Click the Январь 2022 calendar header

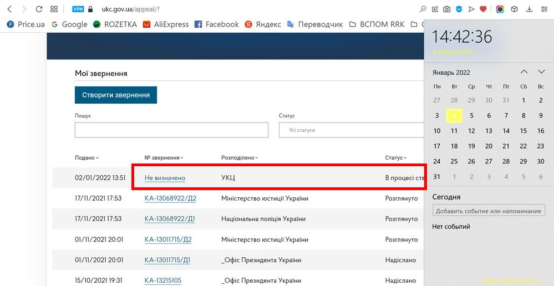451,73
